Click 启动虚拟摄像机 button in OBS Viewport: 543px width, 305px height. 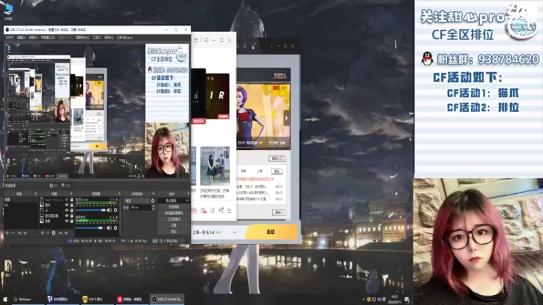click(174, 213)
